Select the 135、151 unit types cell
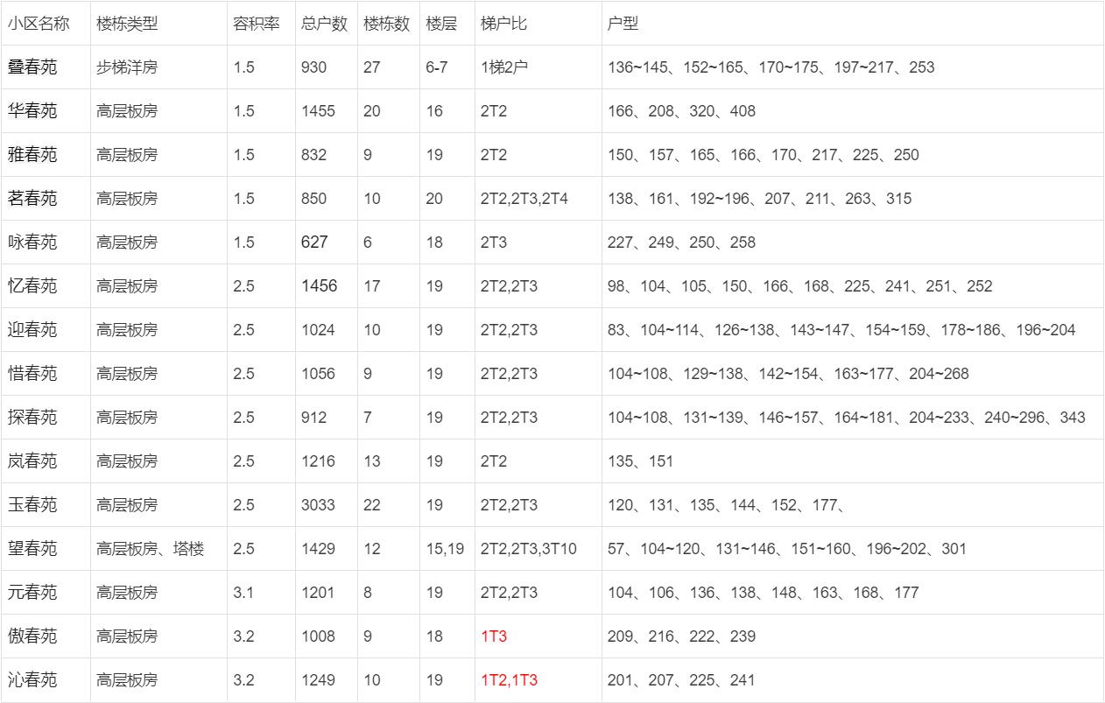 point(640,461)
